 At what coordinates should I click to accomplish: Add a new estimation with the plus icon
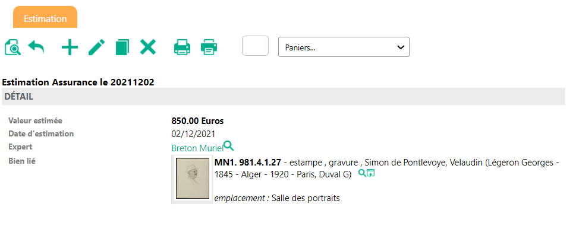[70, 47]
